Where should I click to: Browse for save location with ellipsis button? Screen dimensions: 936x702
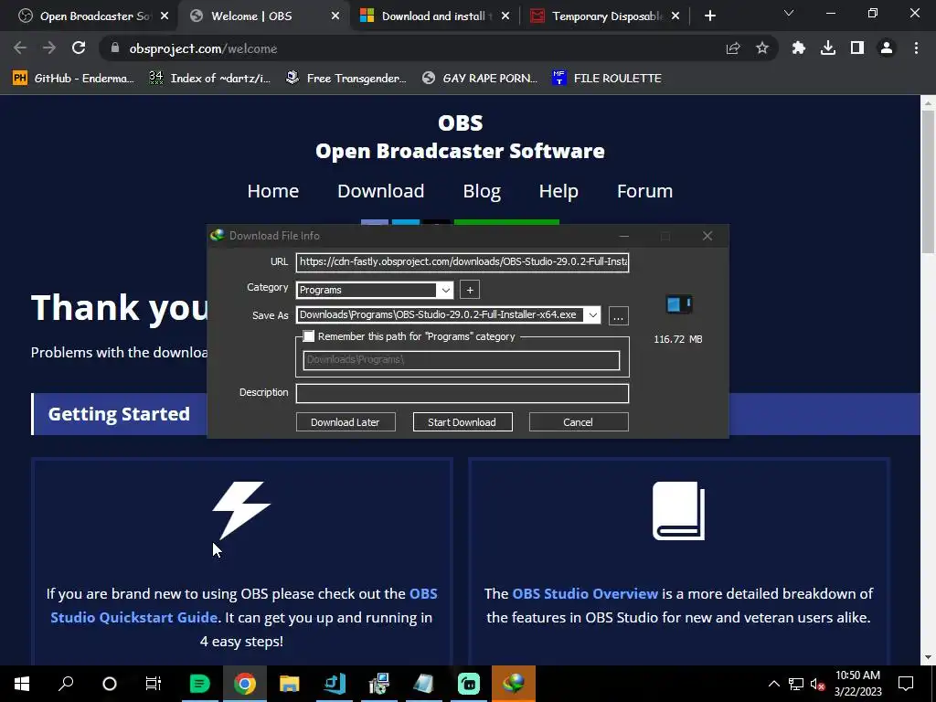click(619, 315)
